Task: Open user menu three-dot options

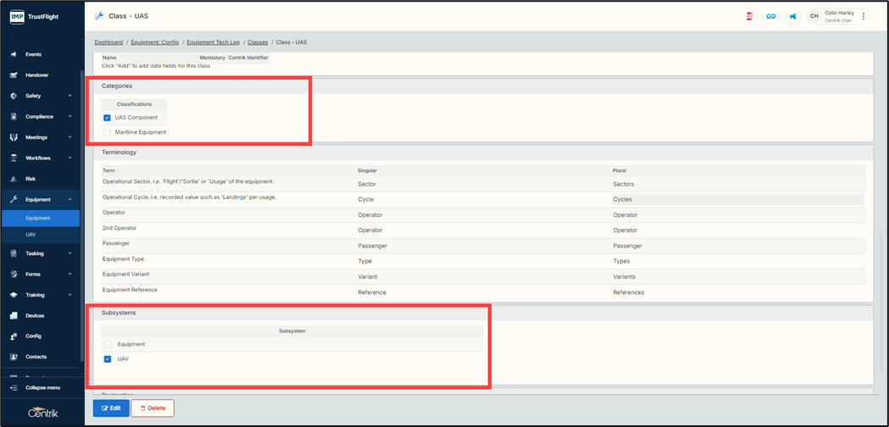Action: click(x=864, y=16)
